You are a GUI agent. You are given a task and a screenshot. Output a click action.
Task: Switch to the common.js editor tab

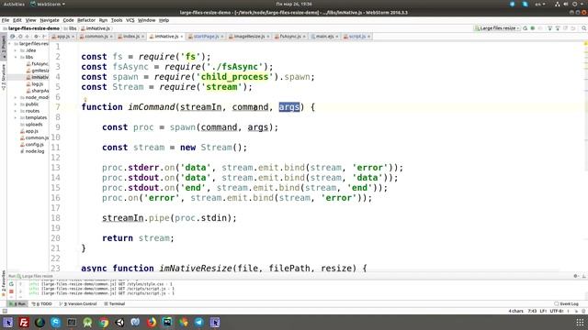96,37
